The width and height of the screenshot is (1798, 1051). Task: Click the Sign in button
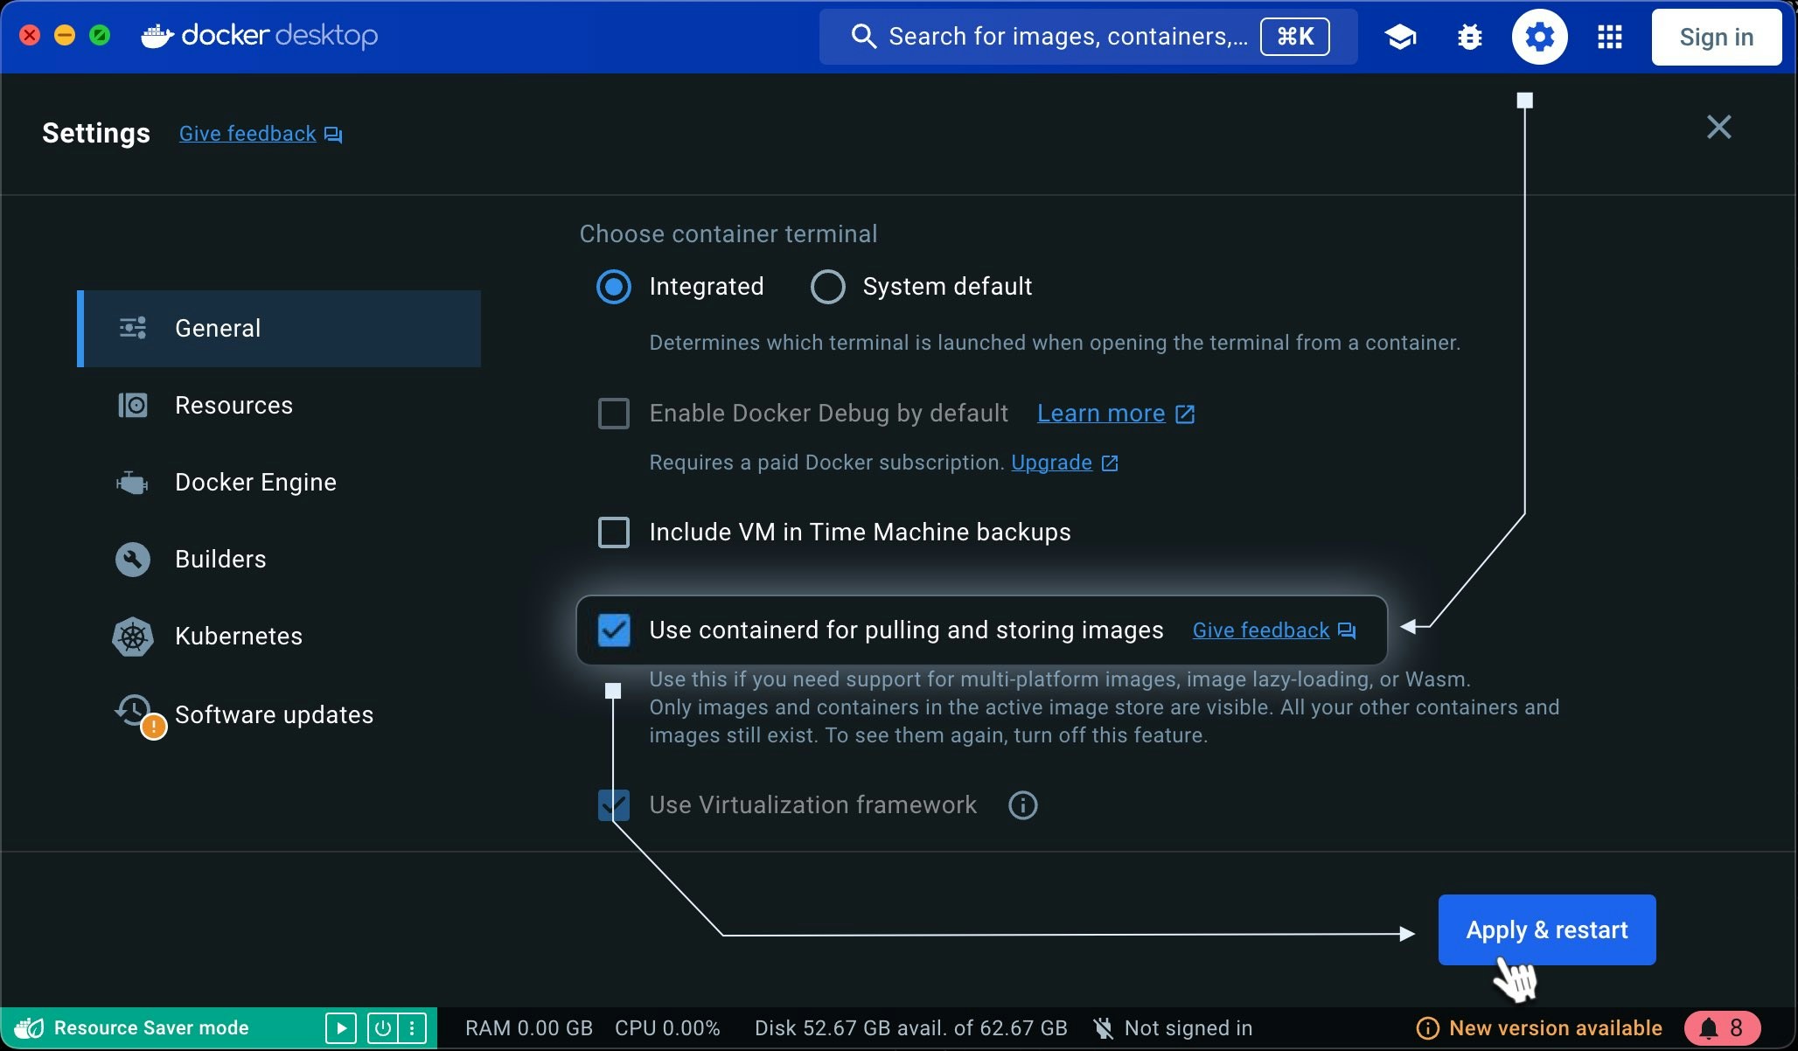tap(1716, 37)
